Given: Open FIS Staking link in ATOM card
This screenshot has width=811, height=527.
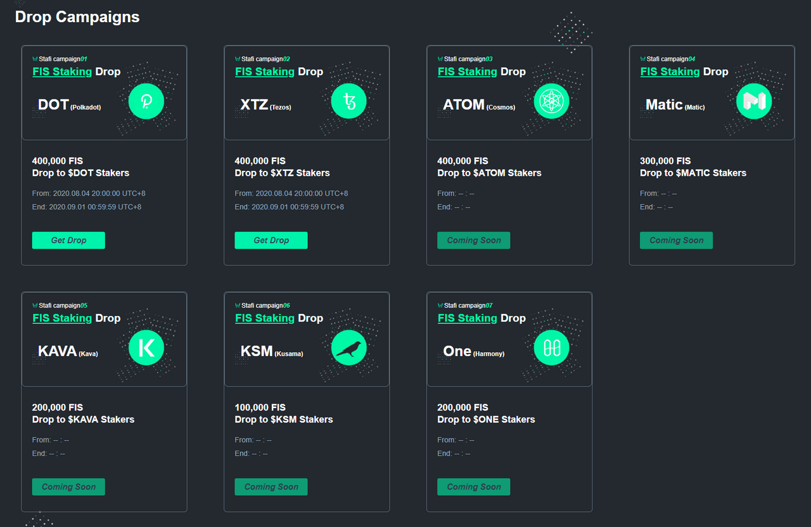Looking at the screenshot, I should [468, 71].
